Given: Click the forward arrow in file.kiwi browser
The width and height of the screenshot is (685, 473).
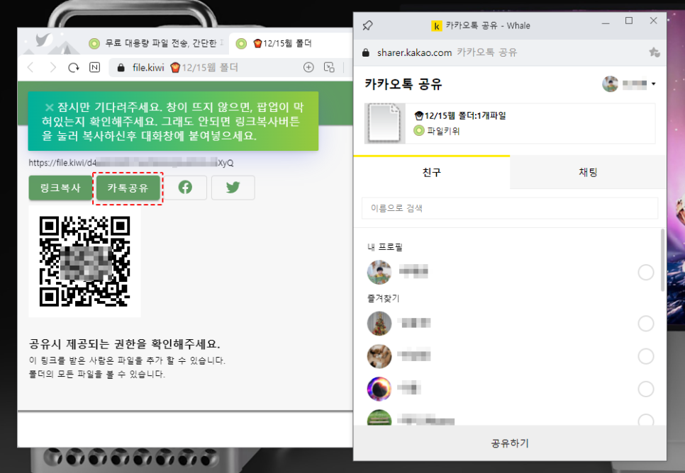Looking at the screenshot, I should 53,67.
